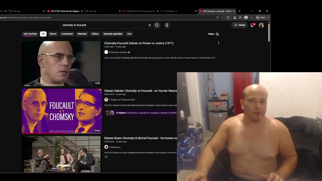
Task: Click the 12:32 duration badge
Action: pos(97,83)
